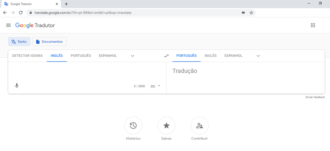The height and width of the screenshot is (151, 330).
Task: Select Espanhol as source language
Action: [108, 56]
